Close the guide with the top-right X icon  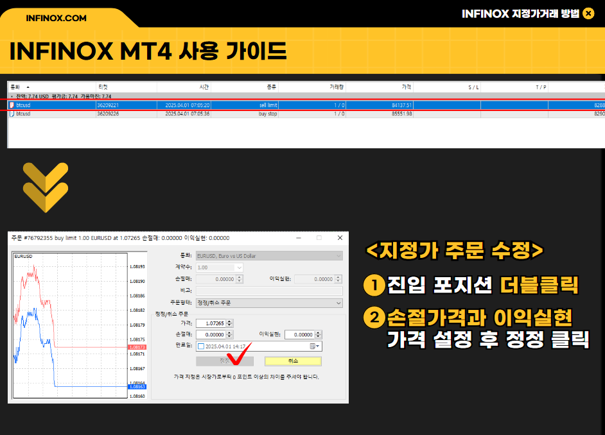pyautogui.click(x=588, y=14)
